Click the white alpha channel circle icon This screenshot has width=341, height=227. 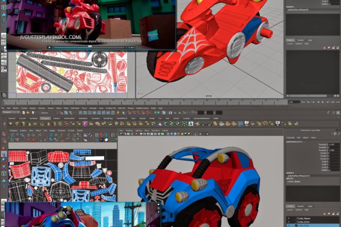tap(106, 140)
